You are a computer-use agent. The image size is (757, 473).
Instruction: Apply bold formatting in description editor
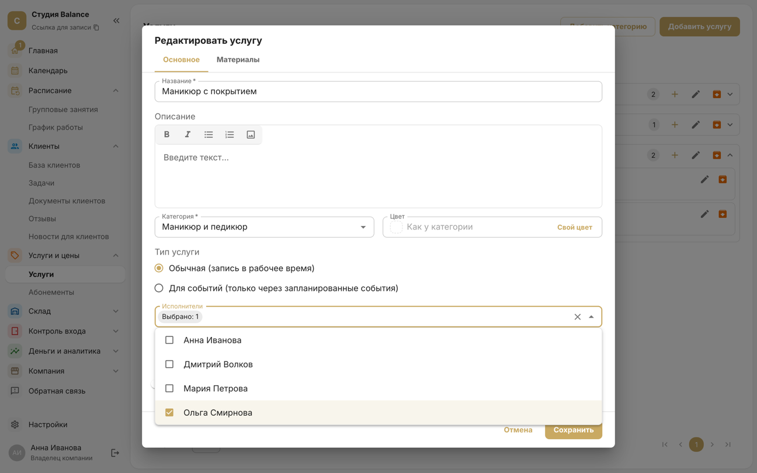(x=166, y=134)
